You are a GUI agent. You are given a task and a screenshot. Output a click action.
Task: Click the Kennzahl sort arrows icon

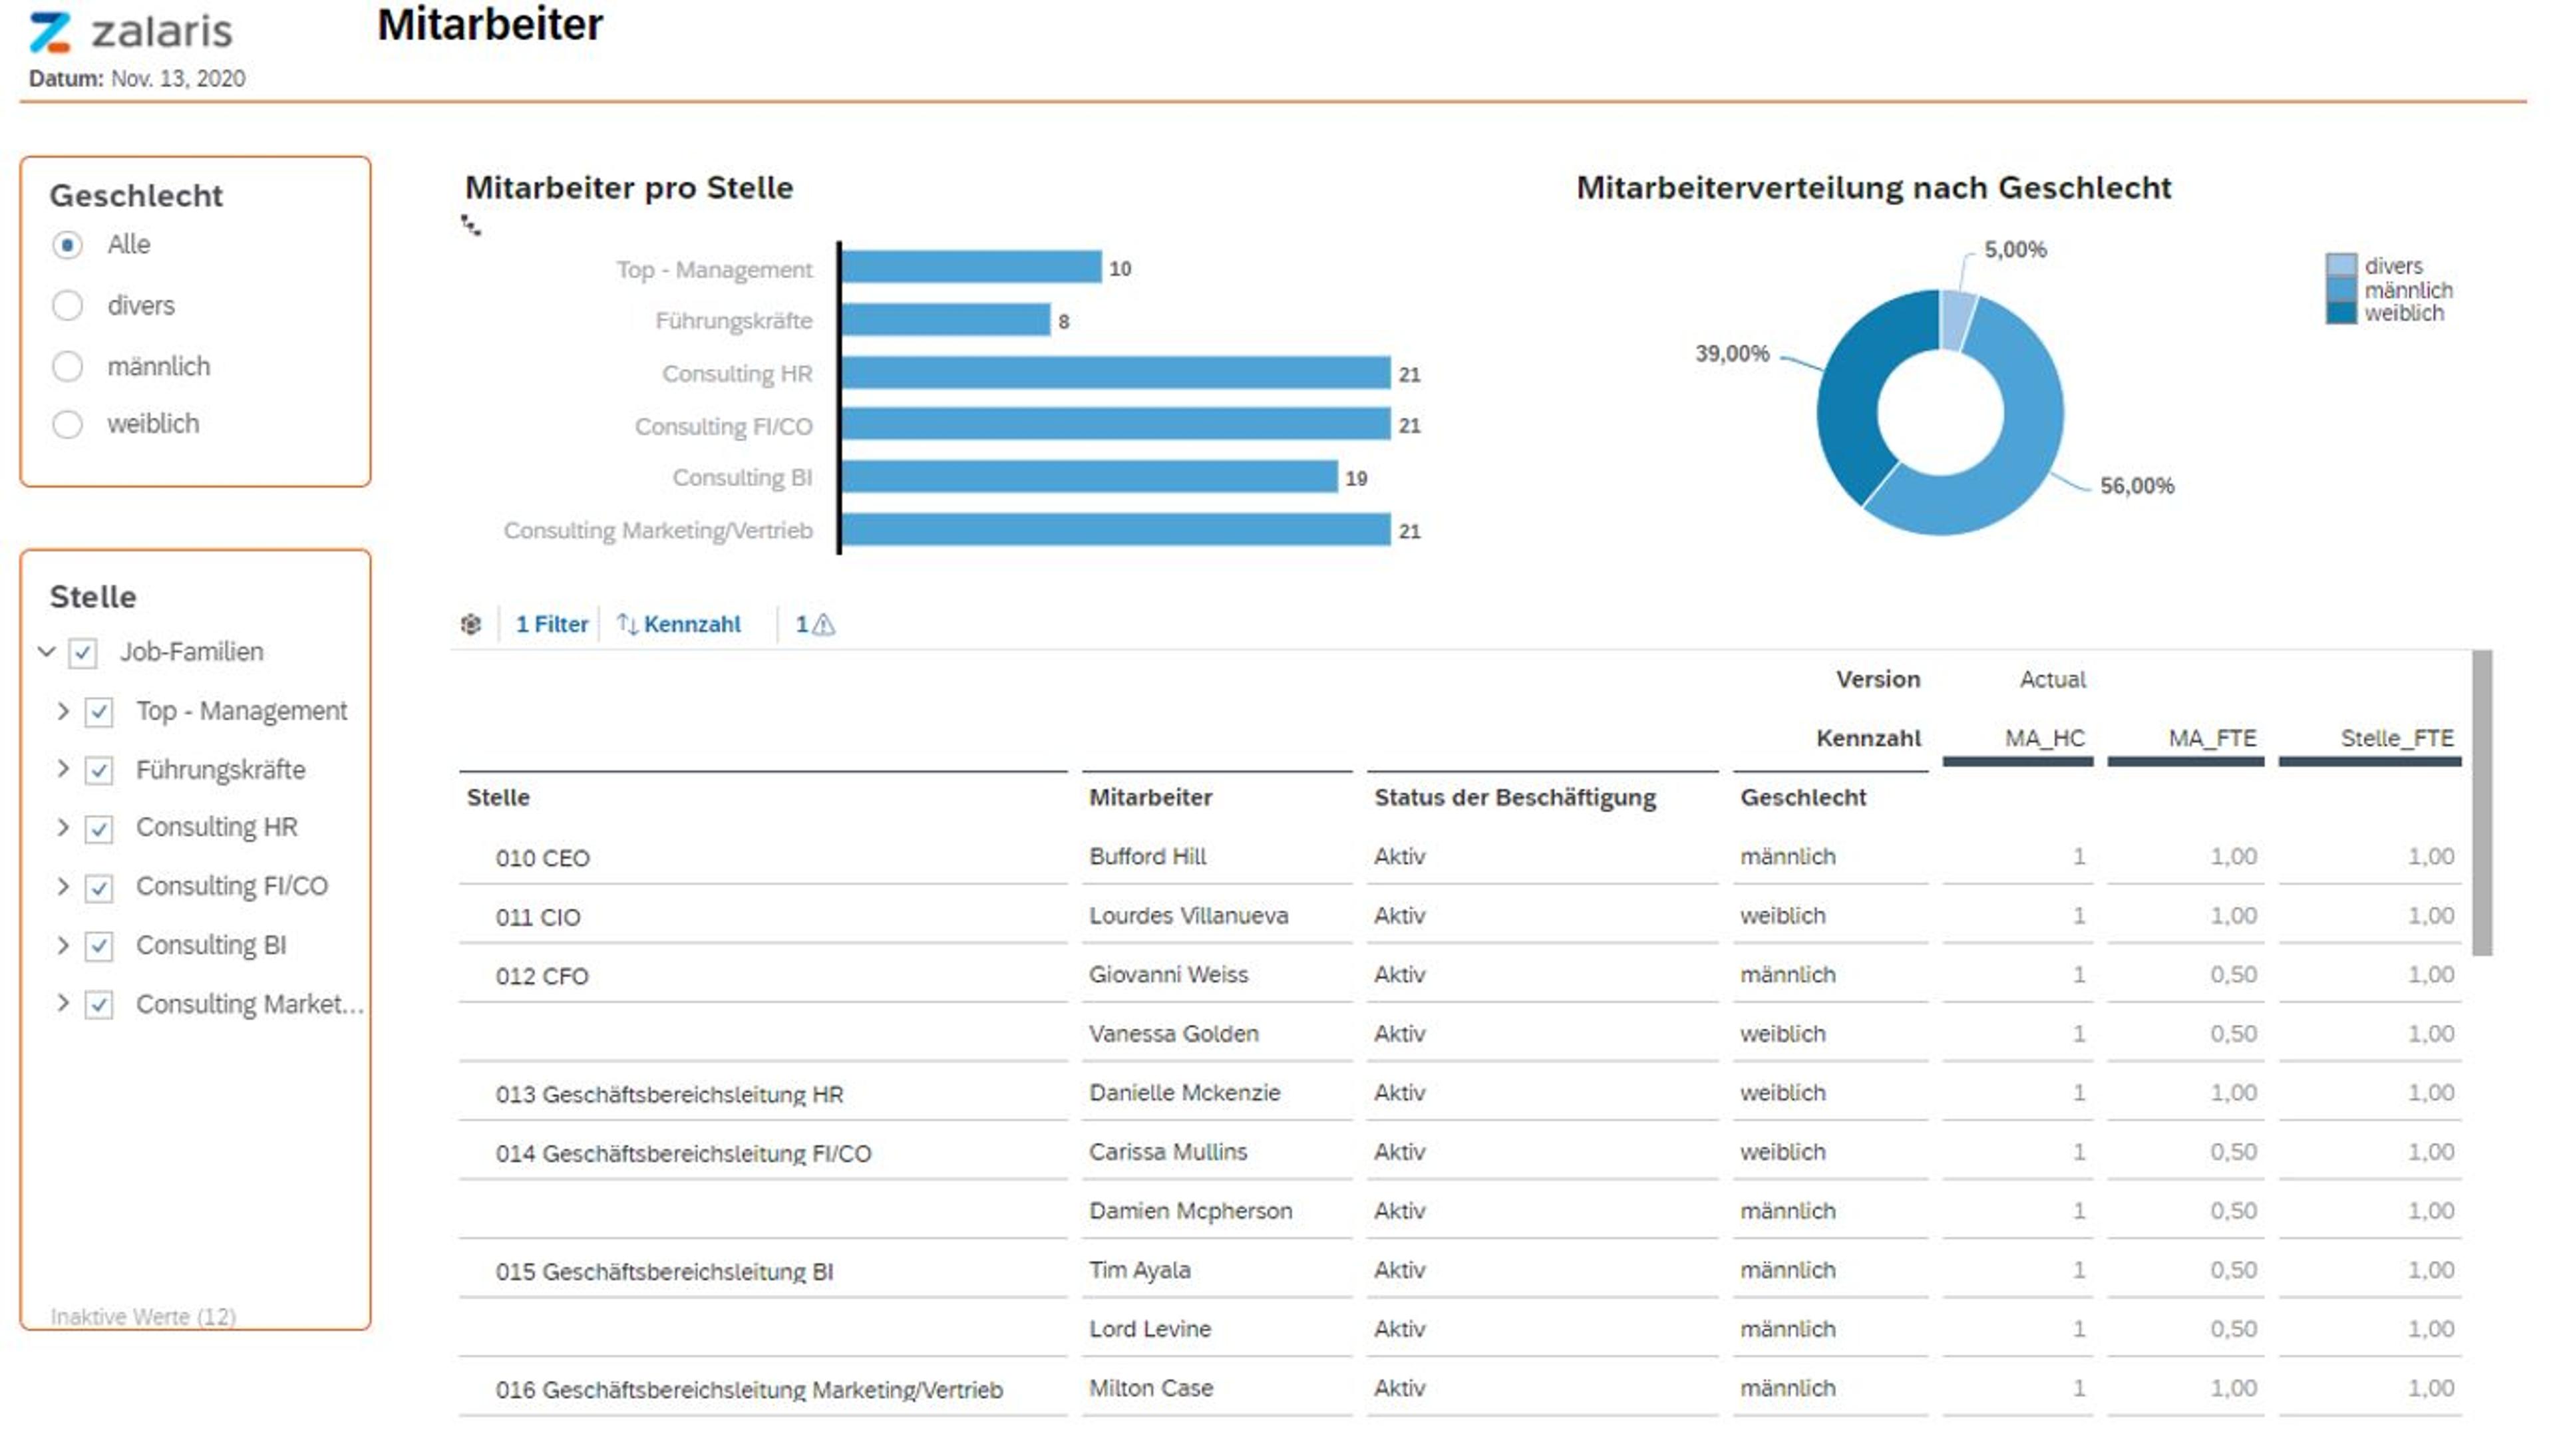627,624
